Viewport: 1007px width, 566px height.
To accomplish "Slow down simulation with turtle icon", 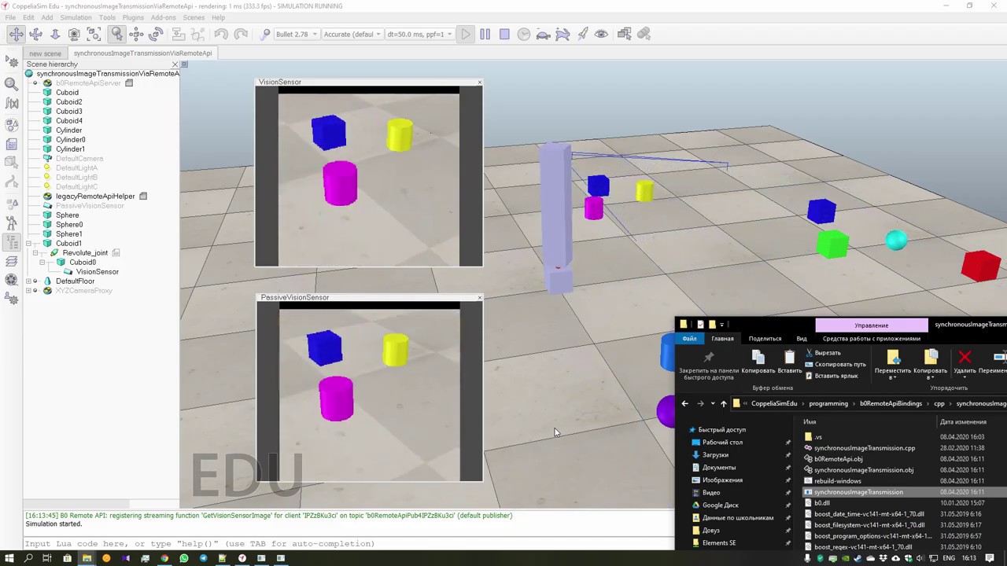I will [543, 34].
